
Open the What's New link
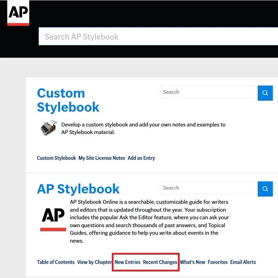click(192, 262)
